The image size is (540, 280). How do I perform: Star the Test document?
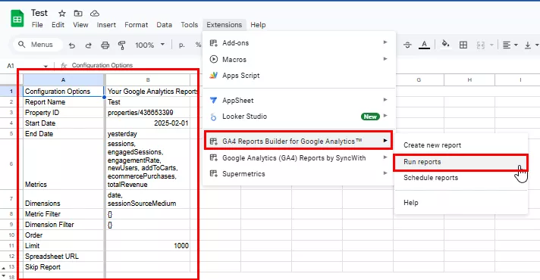pyautogui.click(x=62, y=14)
